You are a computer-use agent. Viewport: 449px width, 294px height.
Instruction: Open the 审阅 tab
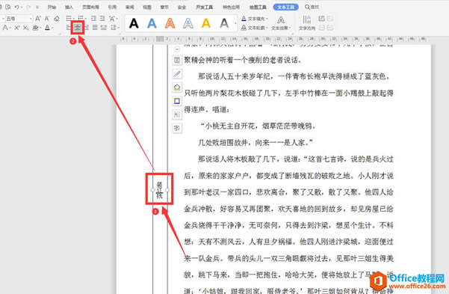pos(130,7)
